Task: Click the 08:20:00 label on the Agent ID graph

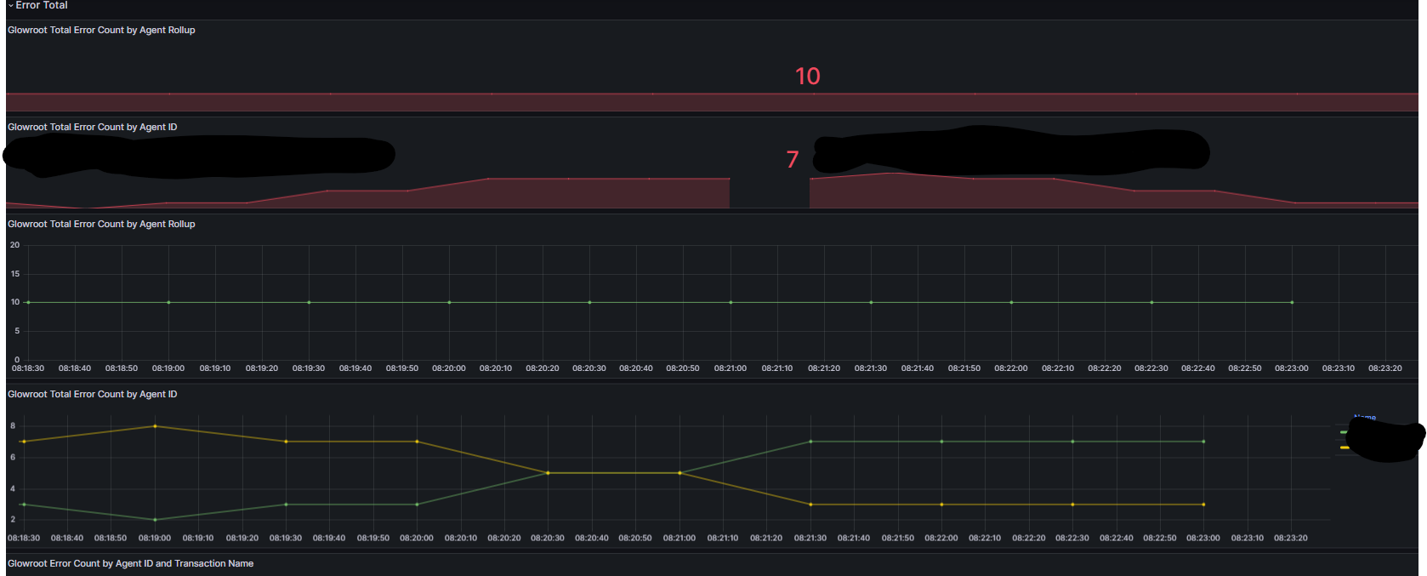Action: 417,538
